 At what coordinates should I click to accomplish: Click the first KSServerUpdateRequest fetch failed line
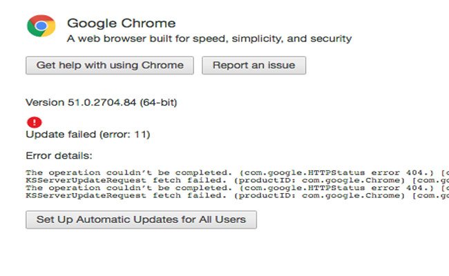[237, 180]
